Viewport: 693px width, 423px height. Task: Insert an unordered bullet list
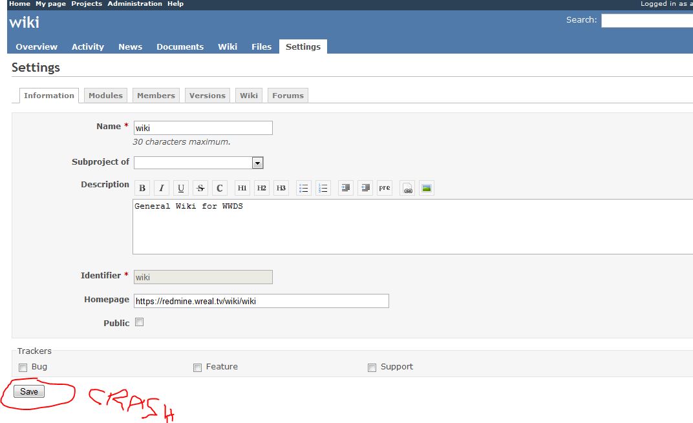pyautogui.click(x=304, y=189)
